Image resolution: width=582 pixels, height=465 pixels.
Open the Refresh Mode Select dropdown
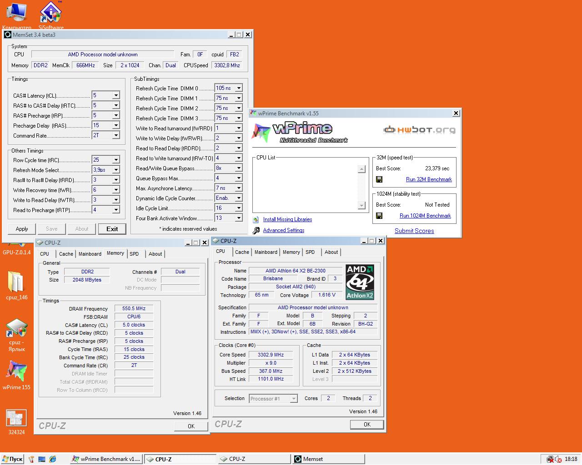116,170
